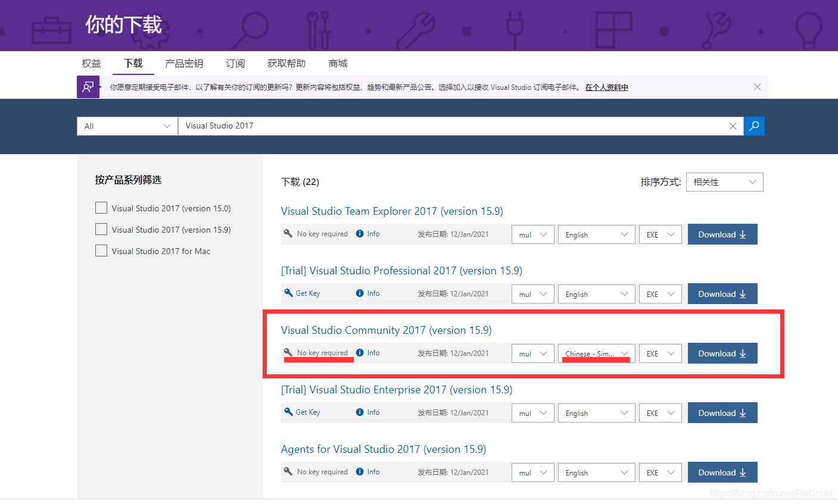The height and width of the screenshot is (504, 838).
Task: Click the 下载 (22) results heading
Action: pos(300,182)
